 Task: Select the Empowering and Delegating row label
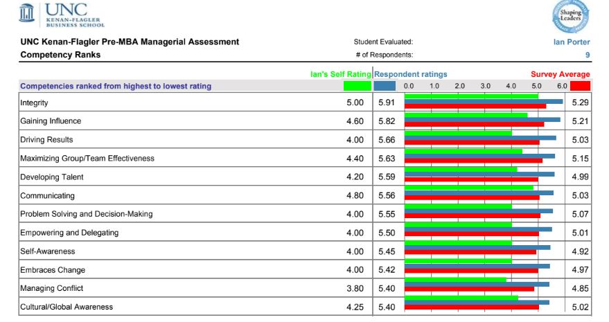69,233
